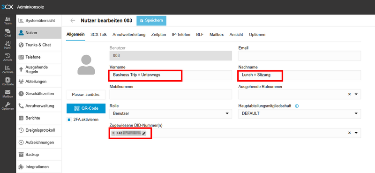The height and width of the screenshot is (173, 375).
Task: Show the QR-Code
Action: (x=86, y=108)
